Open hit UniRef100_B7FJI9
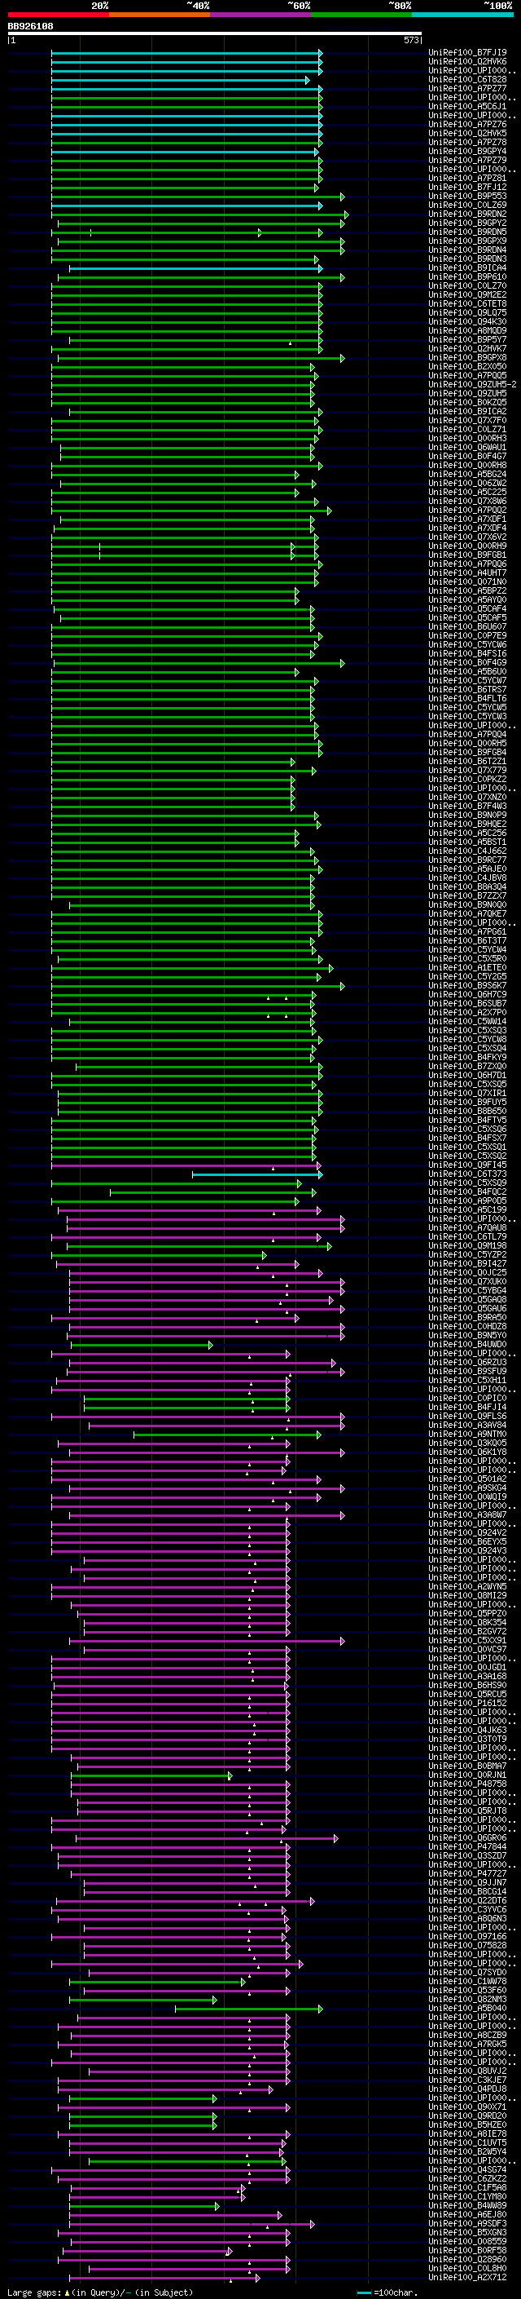Viewport: 521px width, 2299px height. point(467,53)
